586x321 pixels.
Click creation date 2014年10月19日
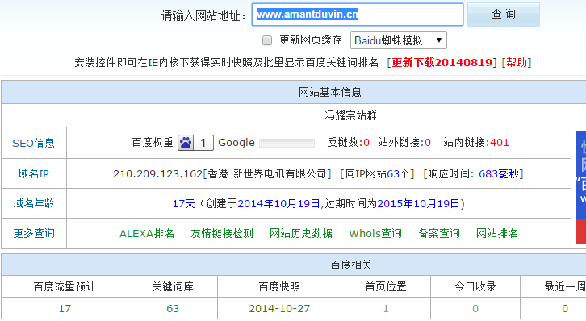[x=278, y=204]
